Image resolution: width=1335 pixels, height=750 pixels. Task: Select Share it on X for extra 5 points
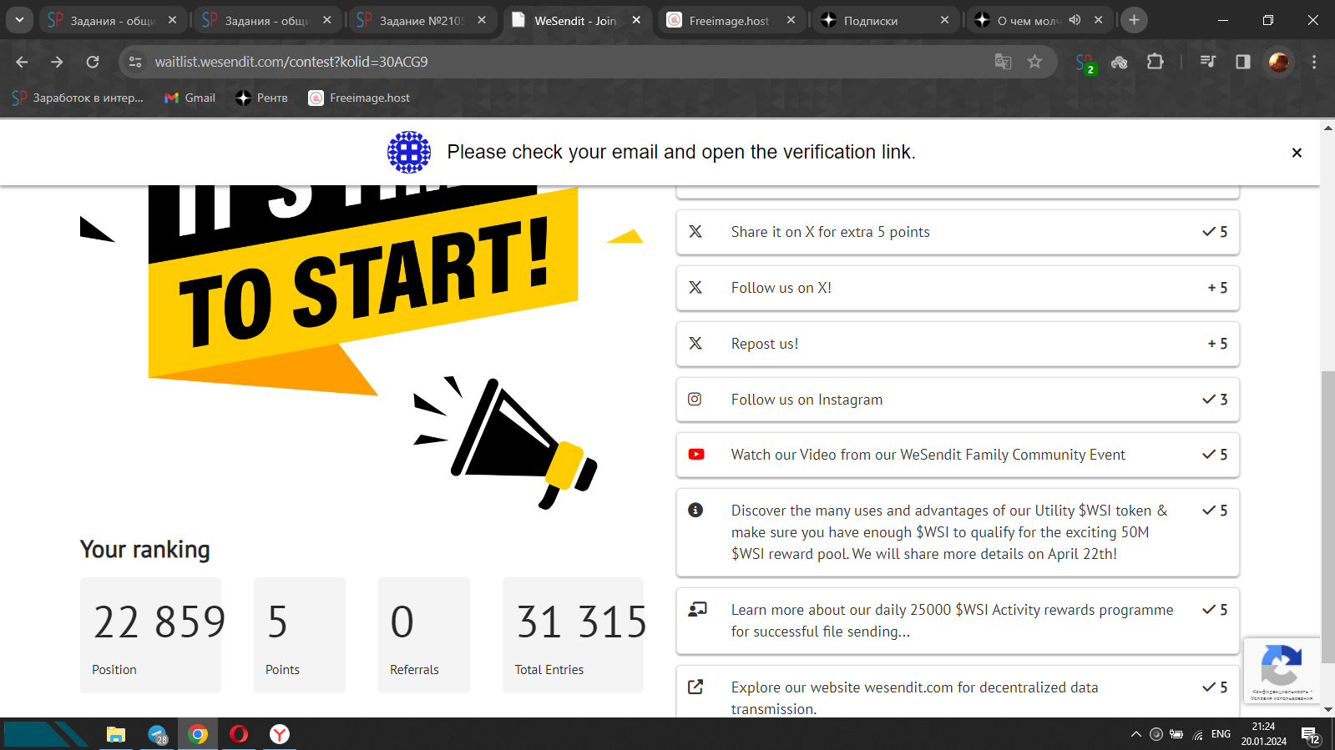tap(958, 232)
